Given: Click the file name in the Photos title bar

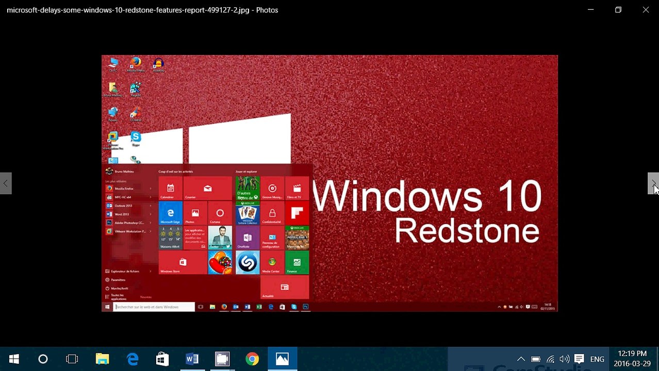Looking at the screenshot, I should click(x=128, y=10).
